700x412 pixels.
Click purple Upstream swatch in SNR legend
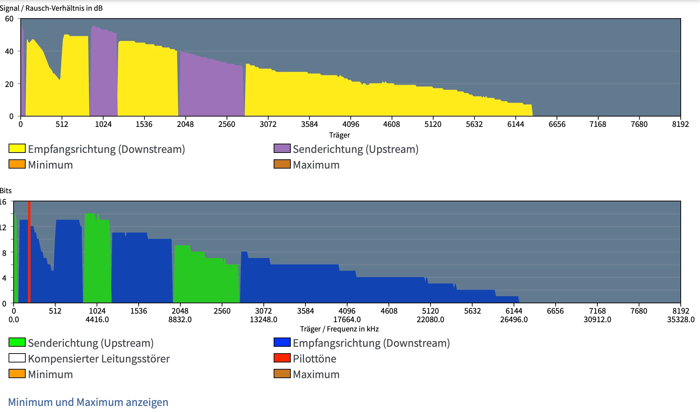[x=282, y=149]
